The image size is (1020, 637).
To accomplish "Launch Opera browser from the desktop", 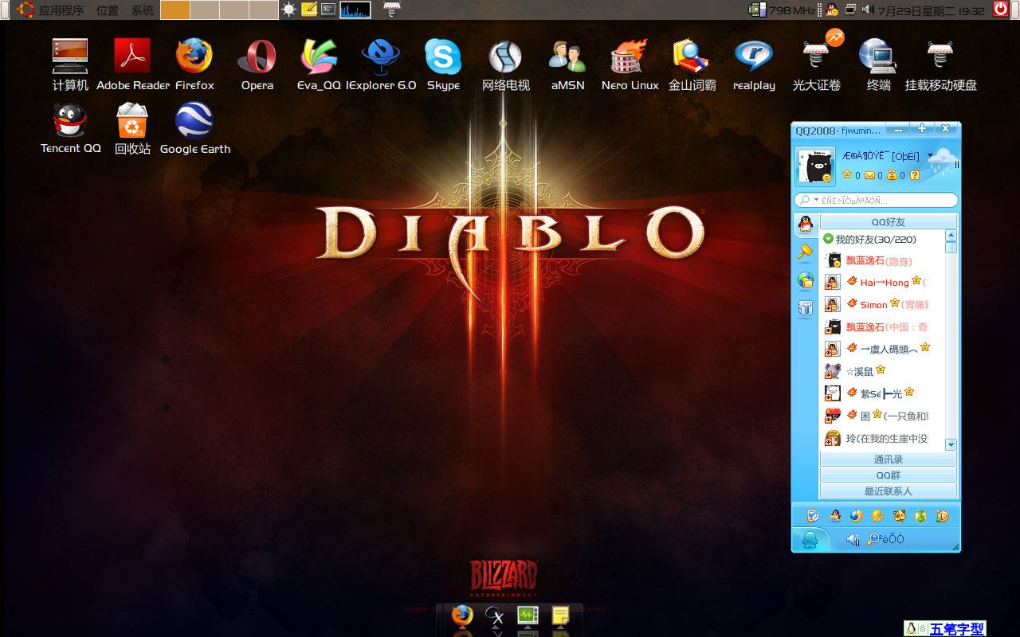I will click(257, 65).
